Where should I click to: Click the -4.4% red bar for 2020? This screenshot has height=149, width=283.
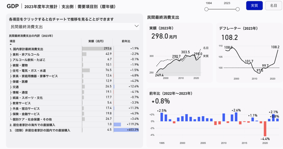click(x=264, y=129)
